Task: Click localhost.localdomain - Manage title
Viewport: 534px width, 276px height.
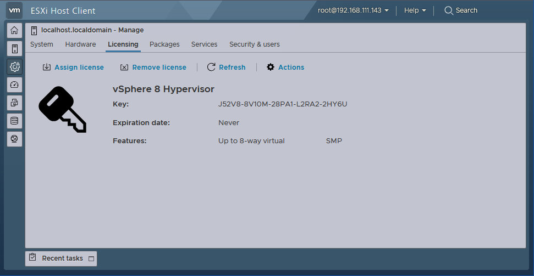Action: click(x=92, y=30)
